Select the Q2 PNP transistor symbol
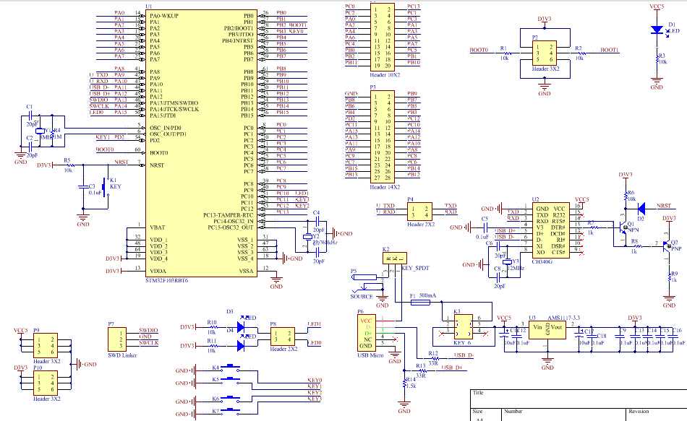Screen dimensions: 687x421 (x=667, y=246)
